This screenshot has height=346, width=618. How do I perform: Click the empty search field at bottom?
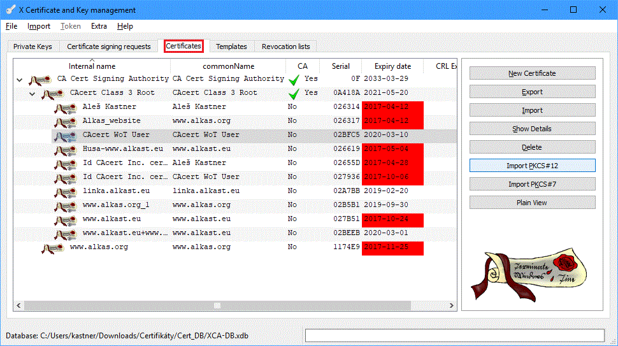[x=454, y=335]
